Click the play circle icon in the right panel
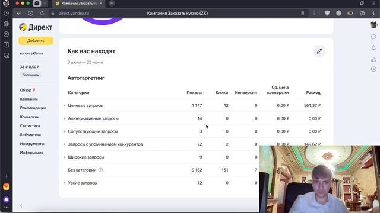 tap(373, 69)
